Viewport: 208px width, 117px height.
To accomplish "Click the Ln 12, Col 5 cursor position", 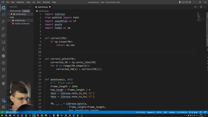I will click(140, 112).
